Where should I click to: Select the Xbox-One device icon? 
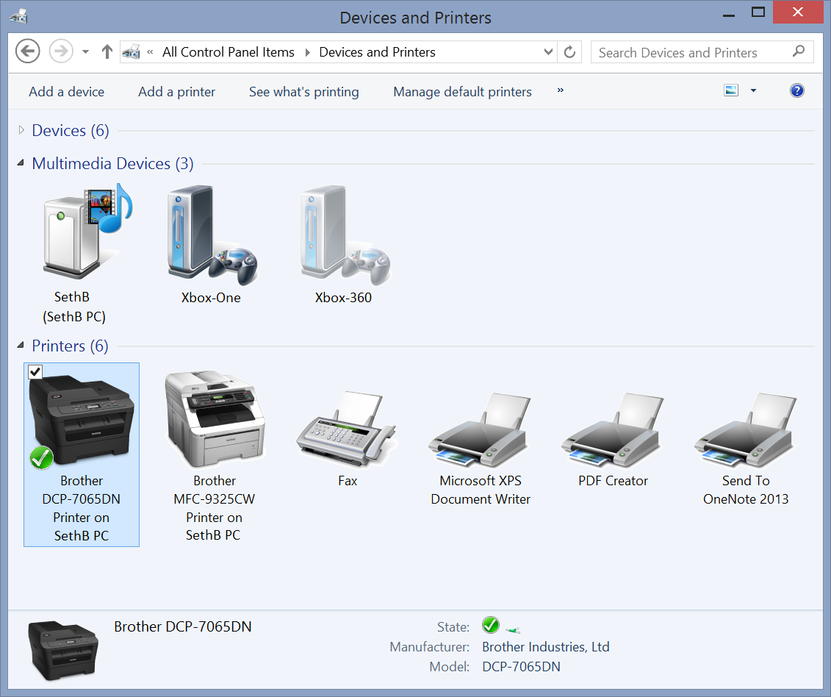(212, 235)
